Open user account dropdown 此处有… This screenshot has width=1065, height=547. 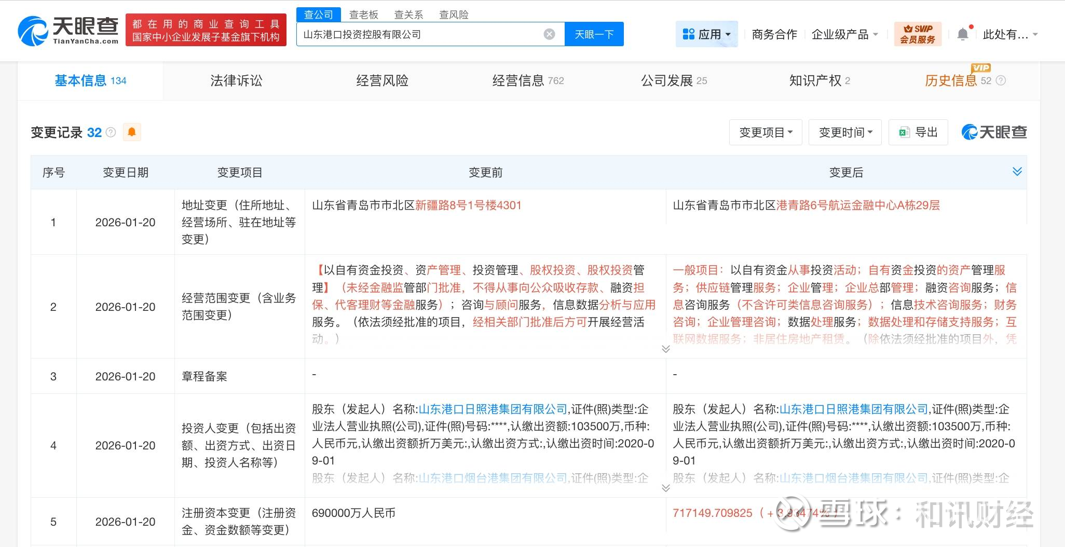click(x=1010, y=34)
